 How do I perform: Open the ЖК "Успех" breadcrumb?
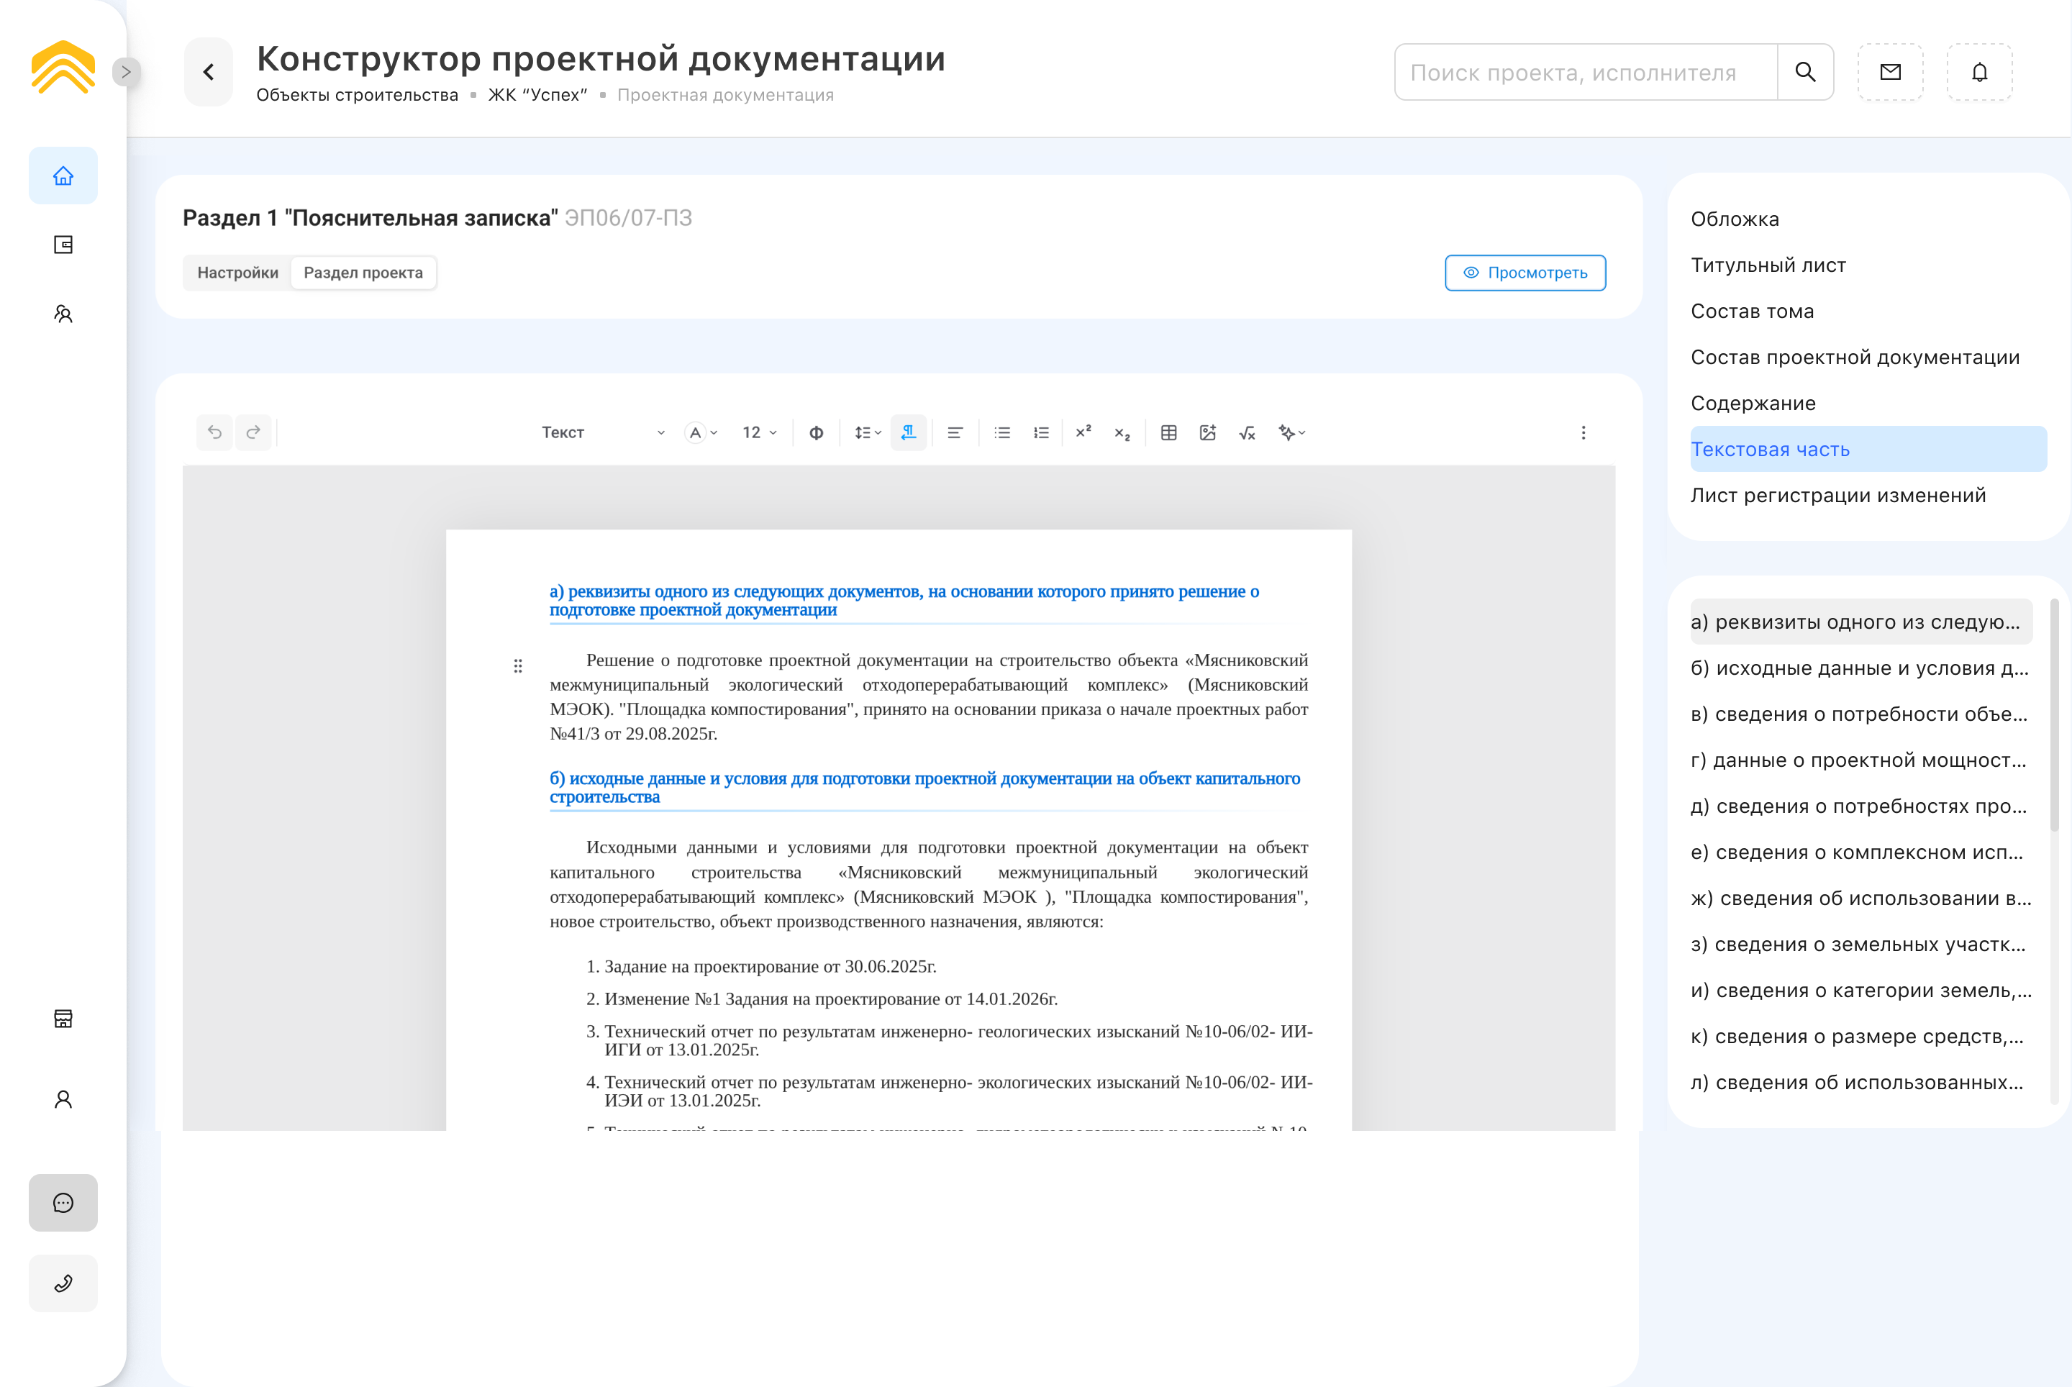pyautogui.click(x=538, y=95)
